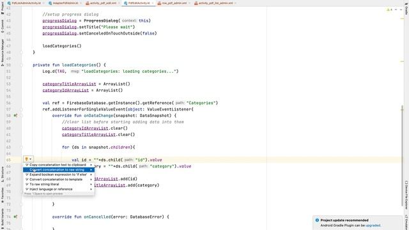Screen dimensions: 409x230
Task: Click progressDialog variable on line 43
Action: pos(59,20)
